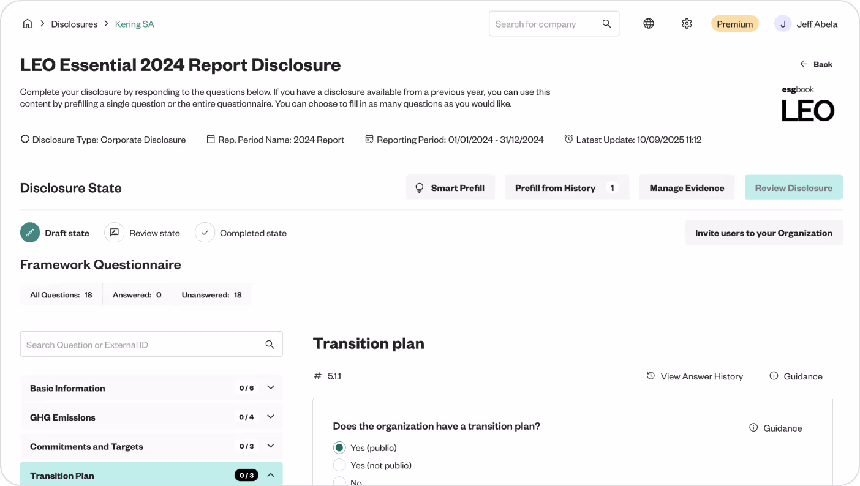Click the Premium badge

pyautogui.click(x=734, y=24)
